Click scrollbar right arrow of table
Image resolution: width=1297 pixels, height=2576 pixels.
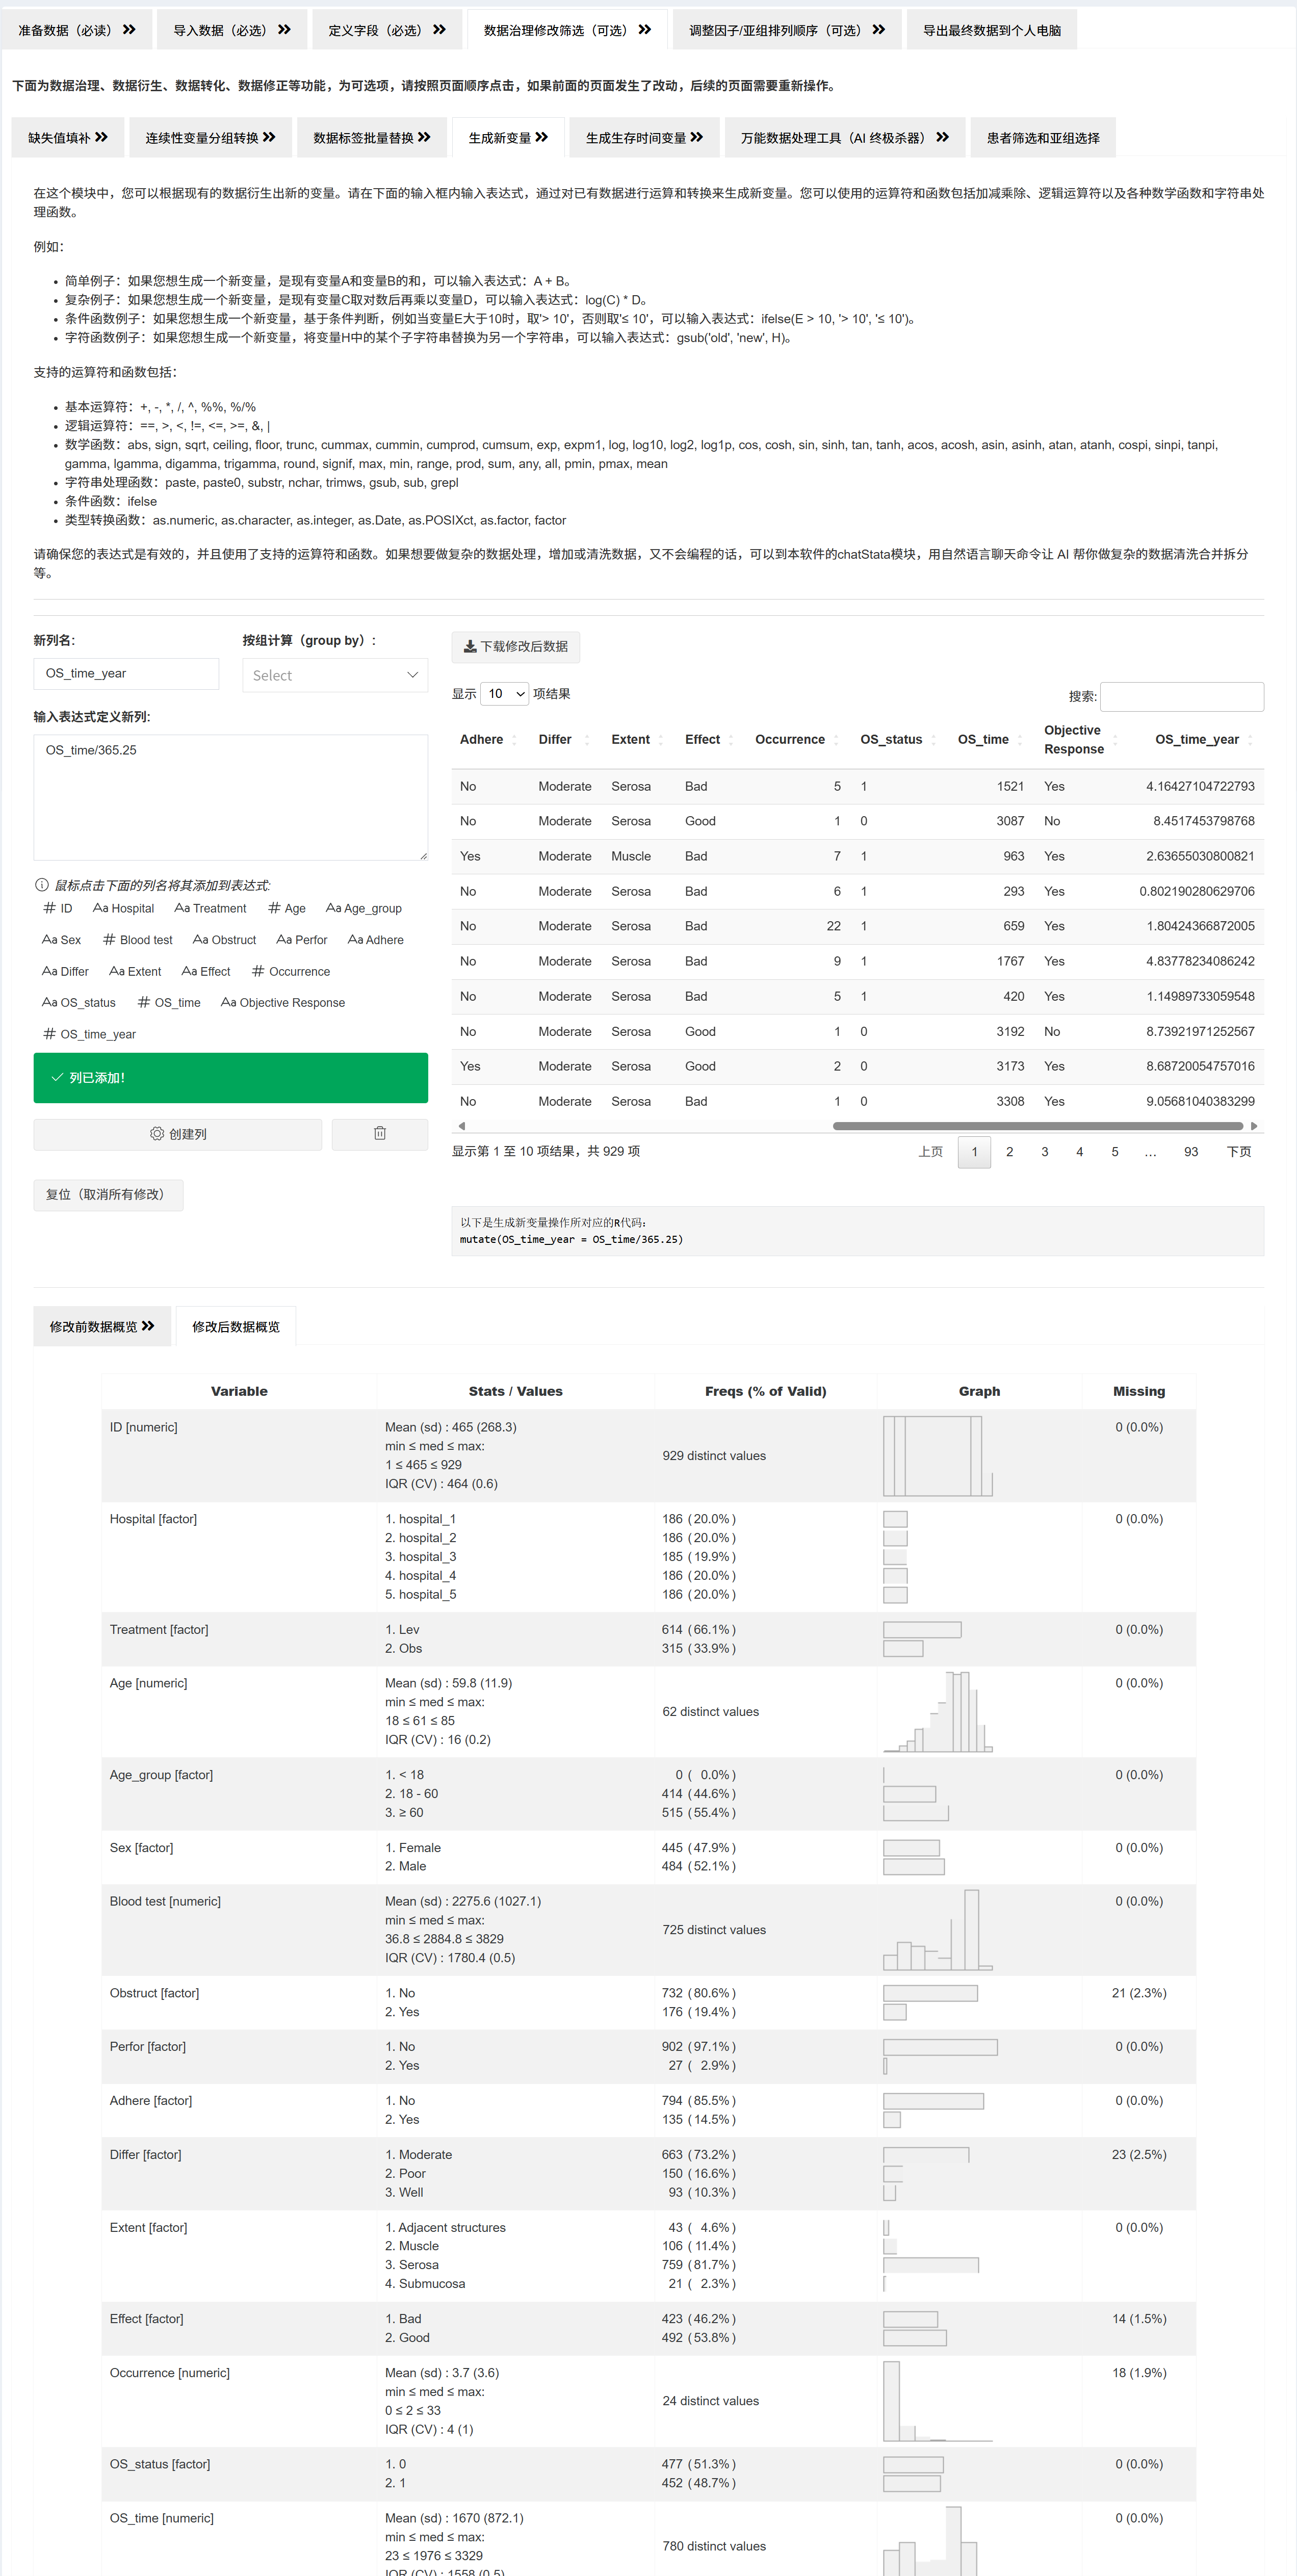pyautogui.click(x=1255, y=1127)
